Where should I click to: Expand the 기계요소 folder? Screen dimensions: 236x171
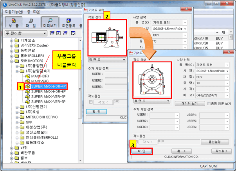[x=11, y=40]
